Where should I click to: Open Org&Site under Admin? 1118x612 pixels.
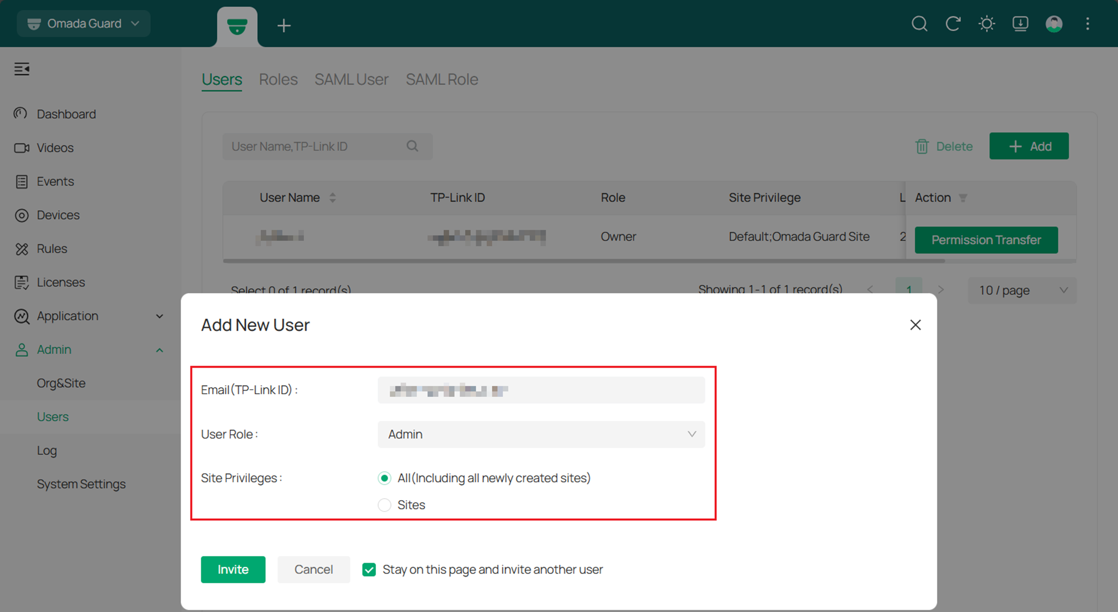[x=61, y=383]
